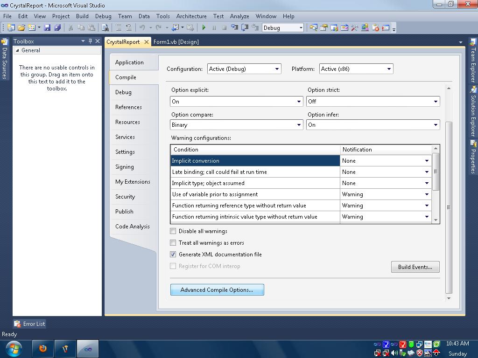The height and width of the screenshot is (358, 478).
Task: Select the Save All toolbar icon
Action: coord(57,27)
